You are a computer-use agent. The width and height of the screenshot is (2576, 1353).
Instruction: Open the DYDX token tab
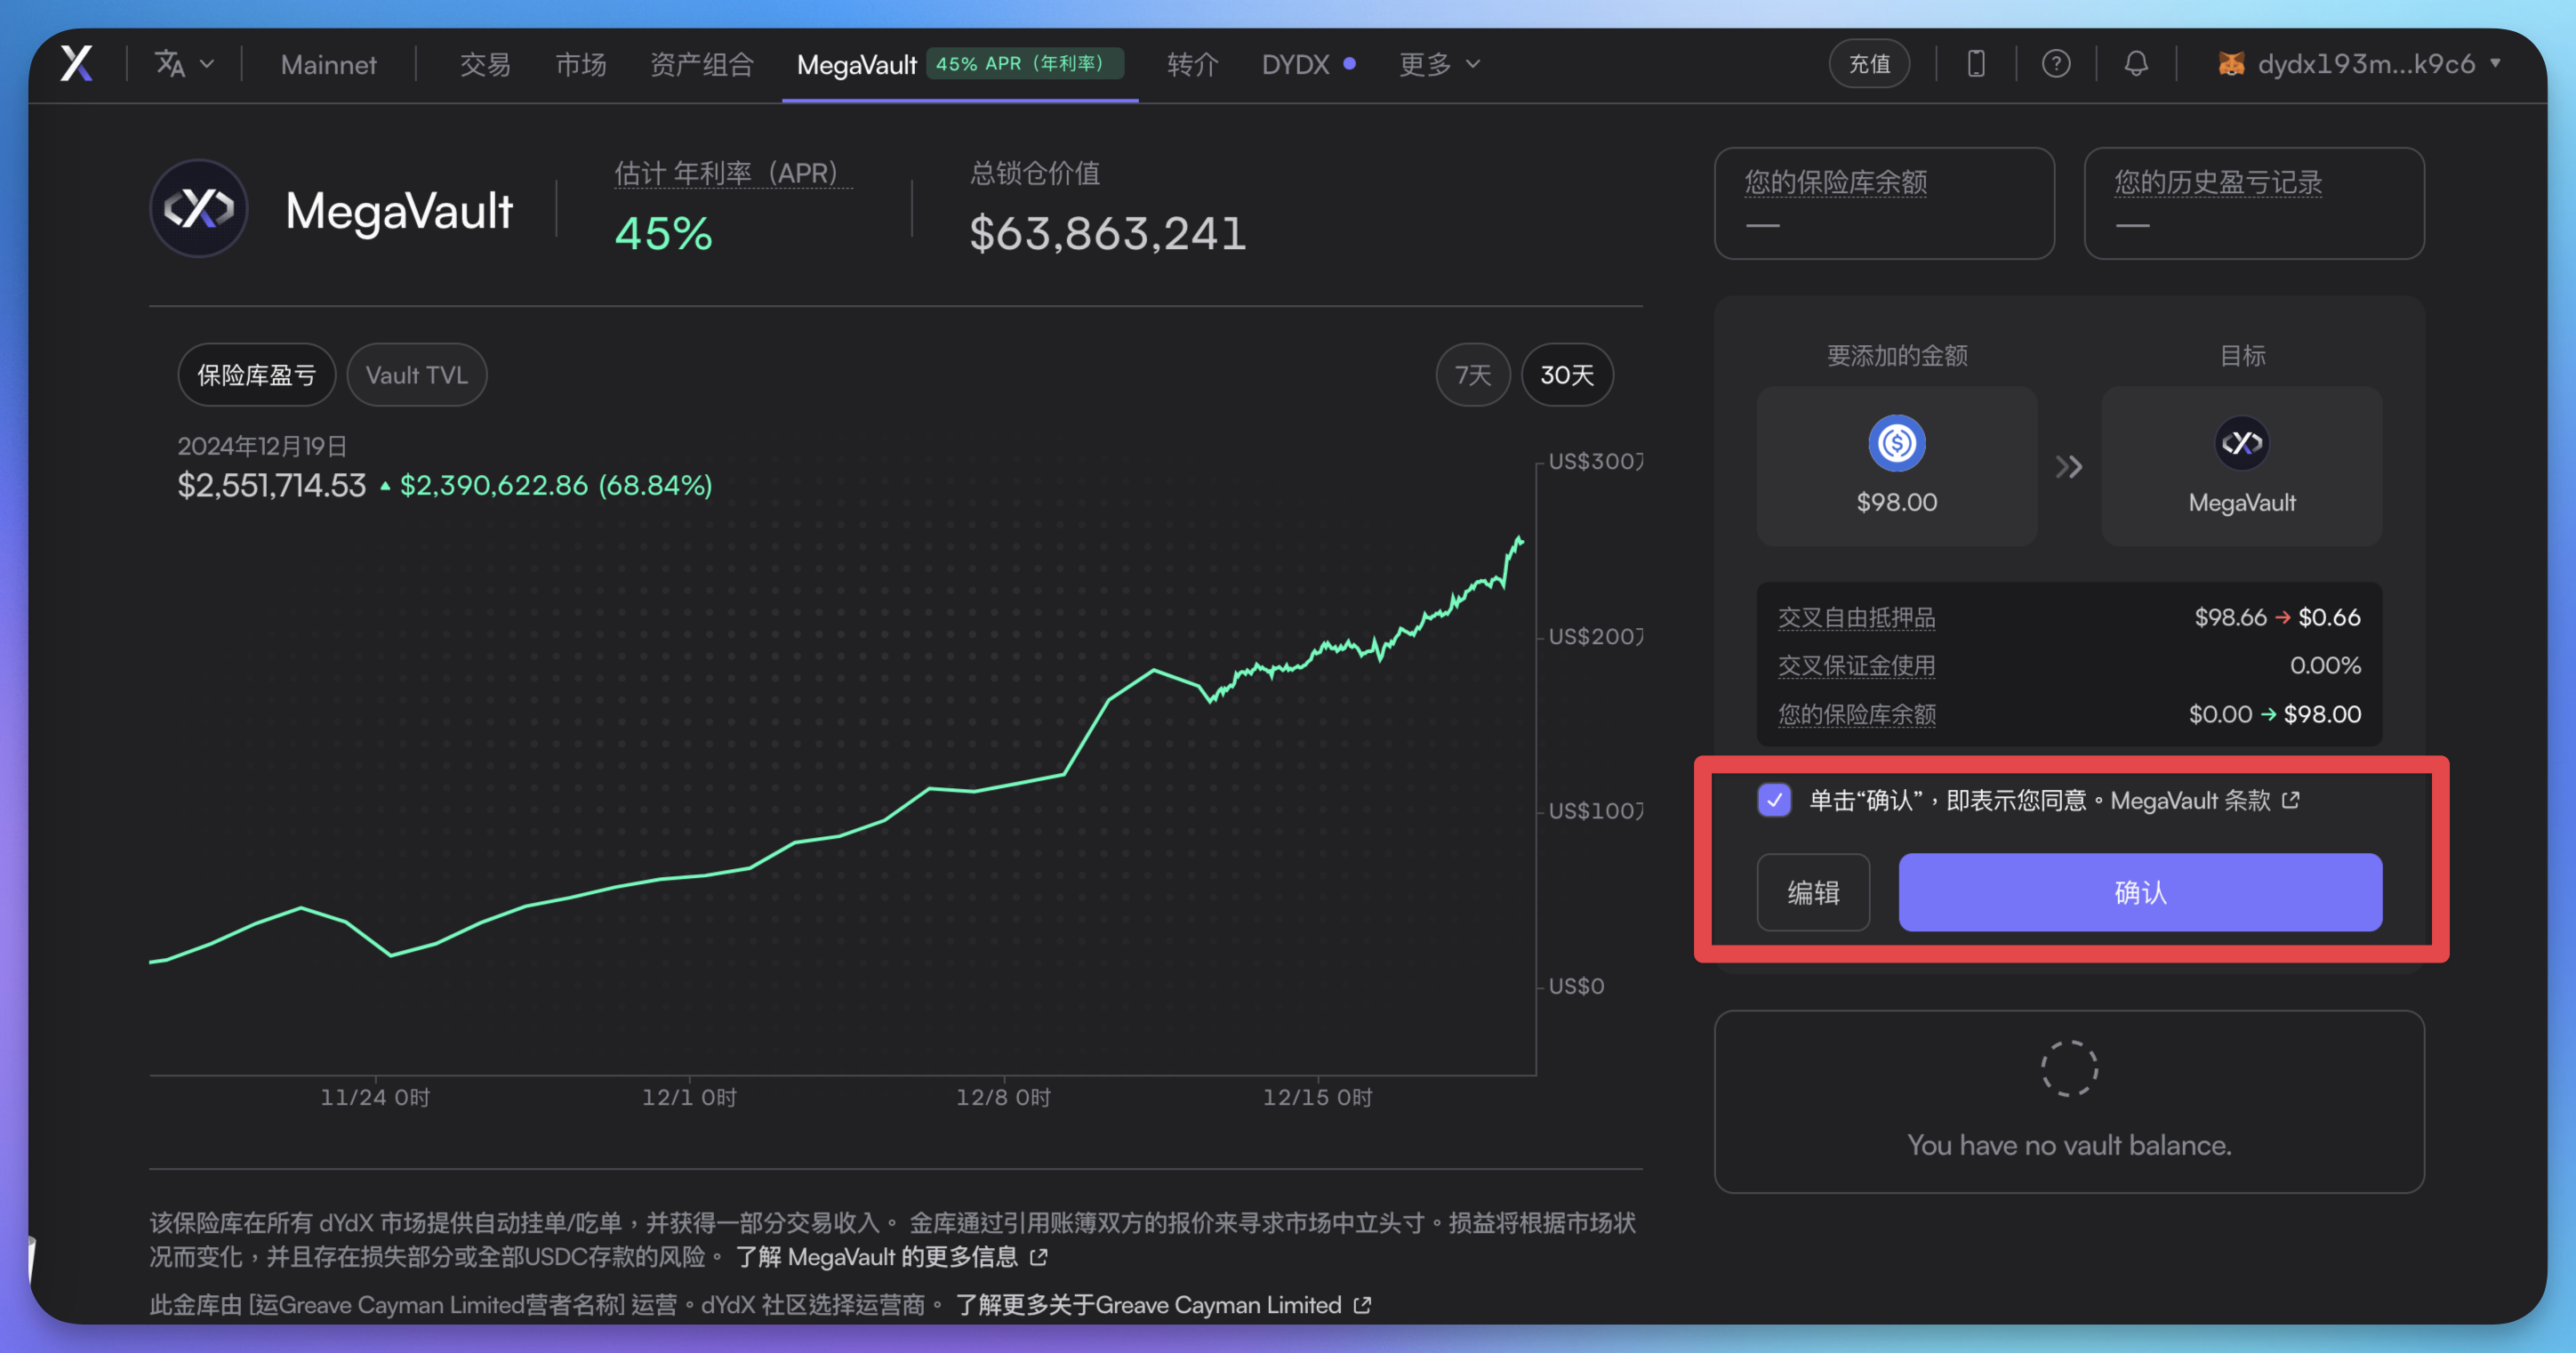1295,65
